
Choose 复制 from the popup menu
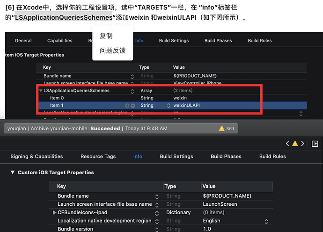[106, 36]
